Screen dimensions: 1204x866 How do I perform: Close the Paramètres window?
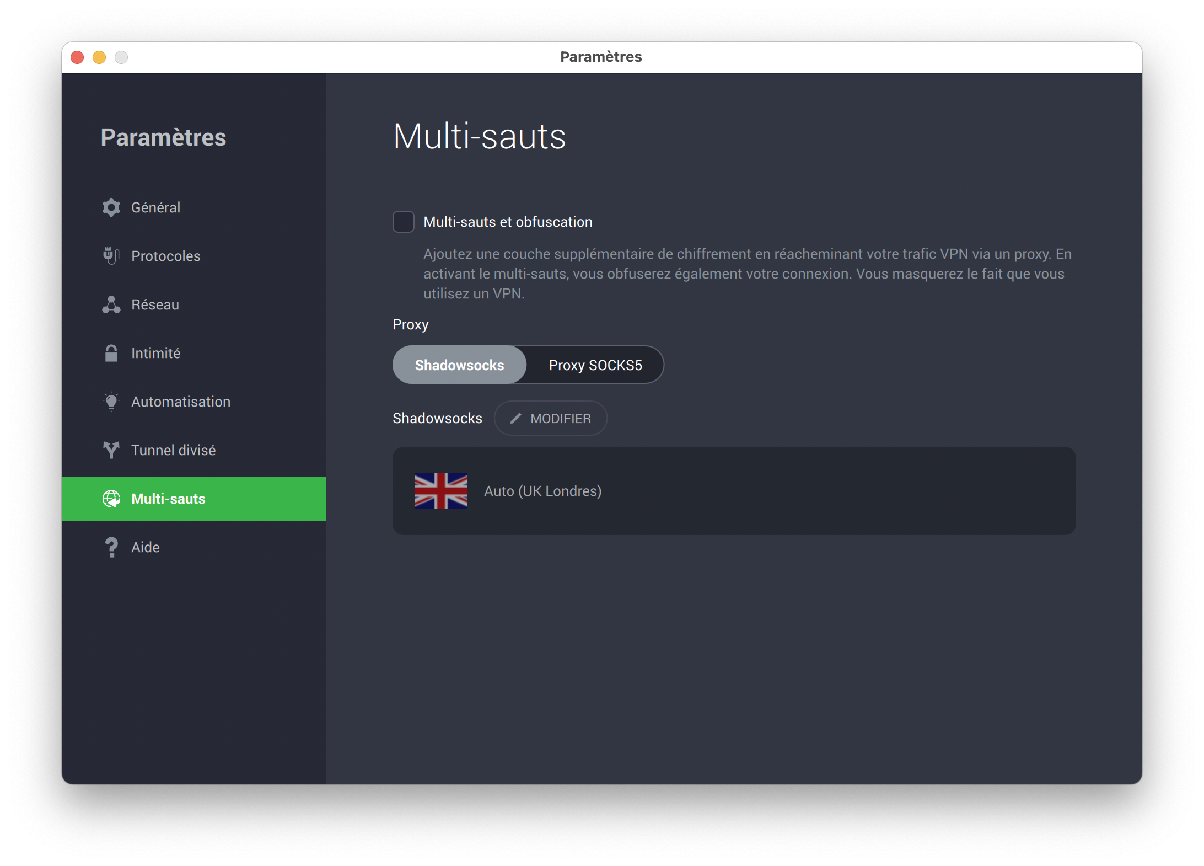[77, 57]
